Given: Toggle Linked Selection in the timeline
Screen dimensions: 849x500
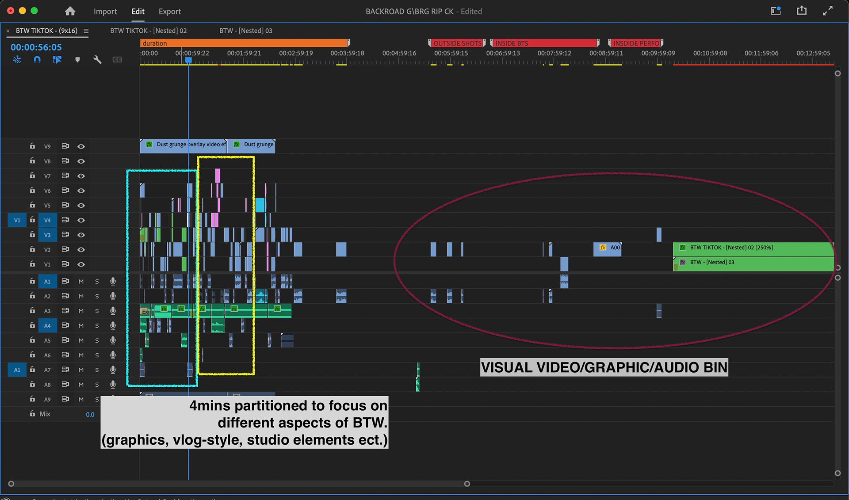Looking at the screenshot, I should 57,60.
